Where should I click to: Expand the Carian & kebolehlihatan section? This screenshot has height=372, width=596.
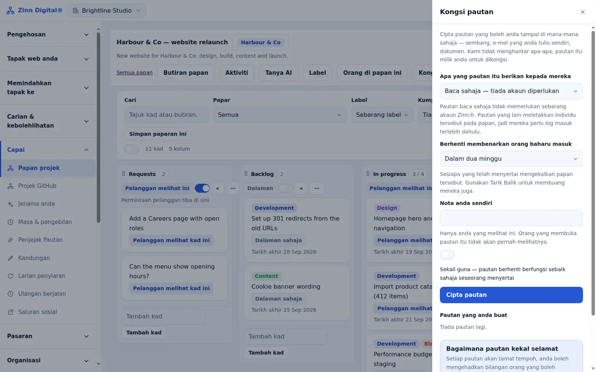point(48,121)
